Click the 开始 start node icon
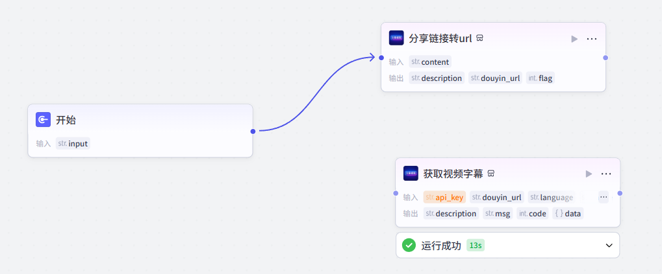The height and width of the screenshot is (274, 662). tap(44, 120)
